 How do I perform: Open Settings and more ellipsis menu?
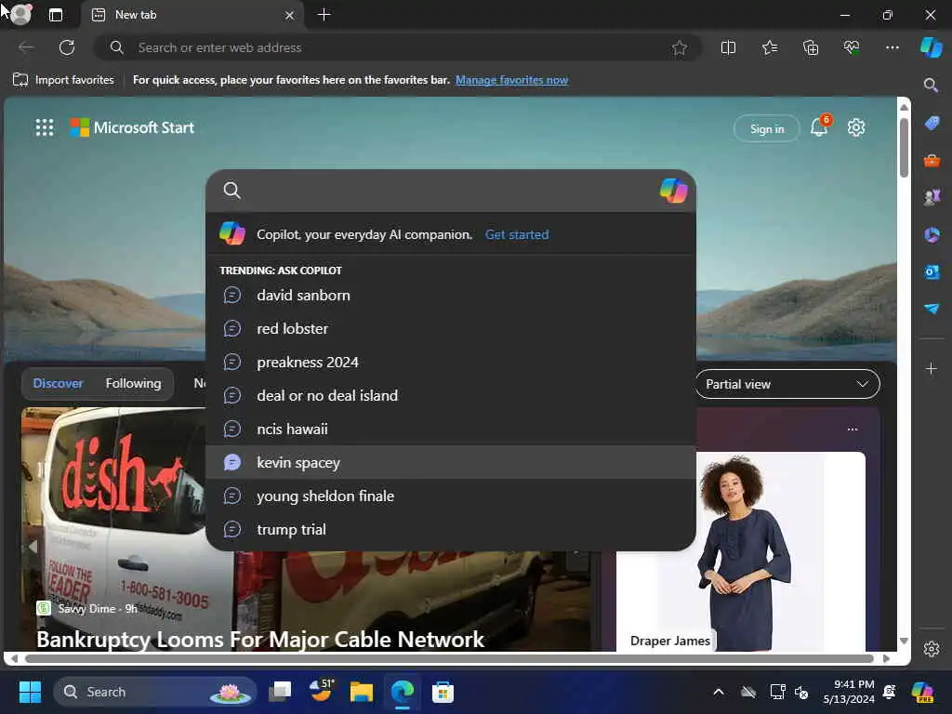click(x=892, y=47)
